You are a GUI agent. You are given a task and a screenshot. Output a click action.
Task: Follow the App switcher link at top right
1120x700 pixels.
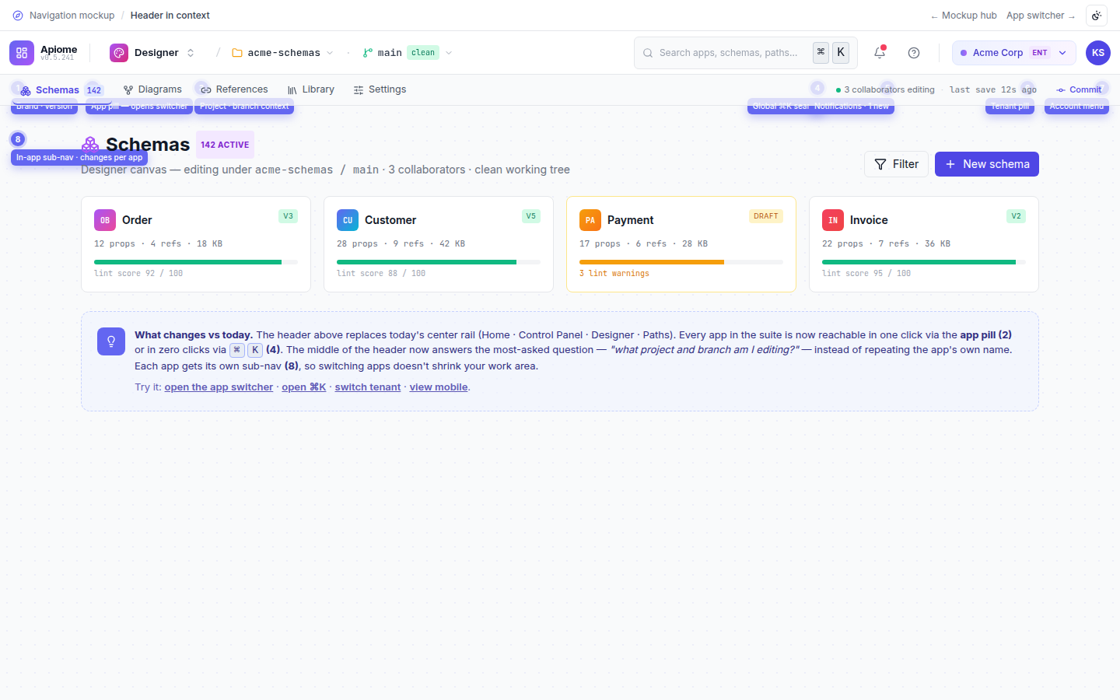(1041, 16)
